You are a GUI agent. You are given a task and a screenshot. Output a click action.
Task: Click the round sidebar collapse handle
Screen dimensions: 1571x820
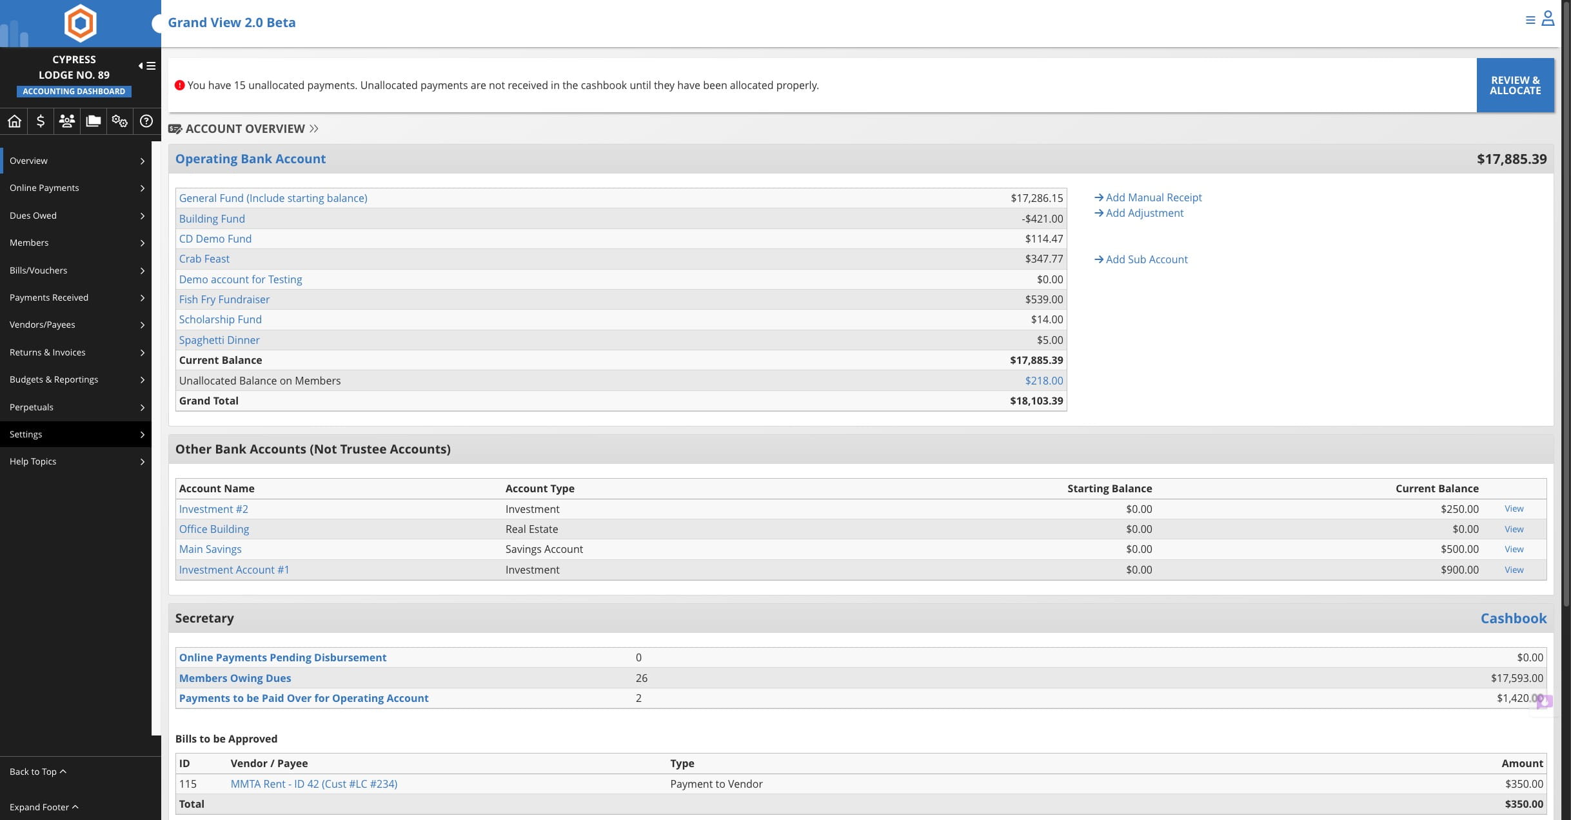click(157, 24)
